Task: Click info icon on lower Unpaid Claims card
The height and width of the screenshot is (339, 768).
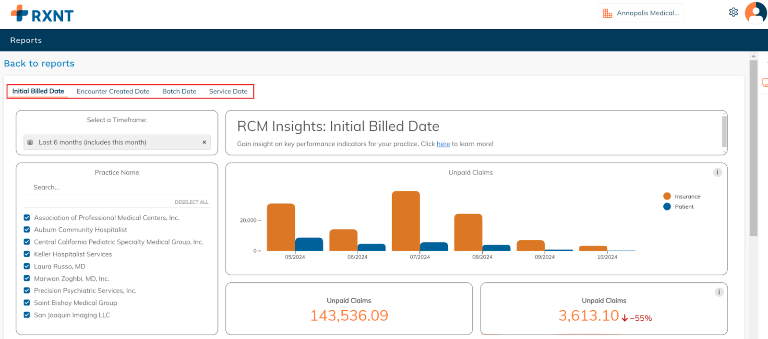Action: 719,292
